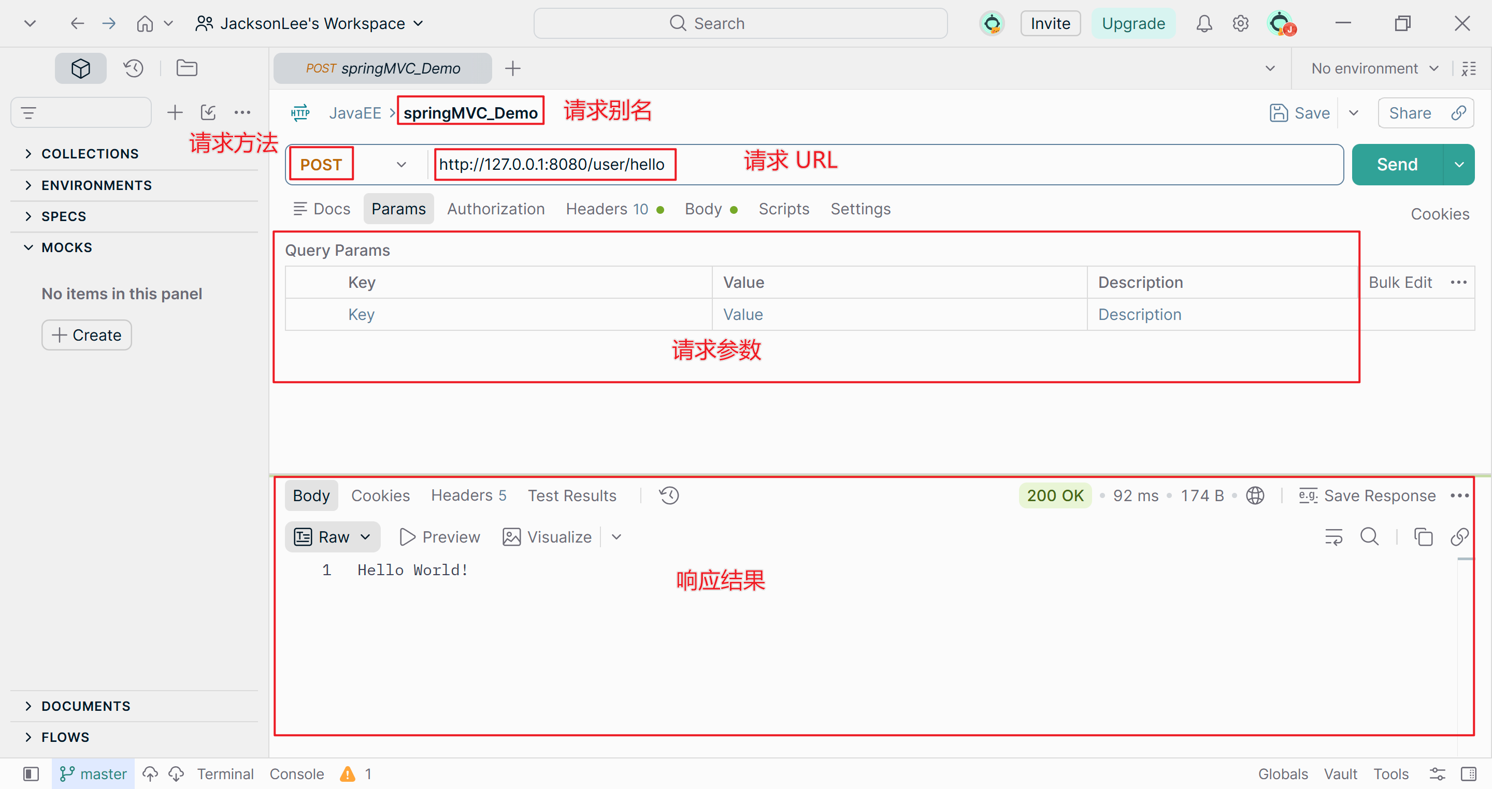Open the Files folder icon in sidebar
The width and height of the screenshot is (1492, 789).
[x=187, y=68]
